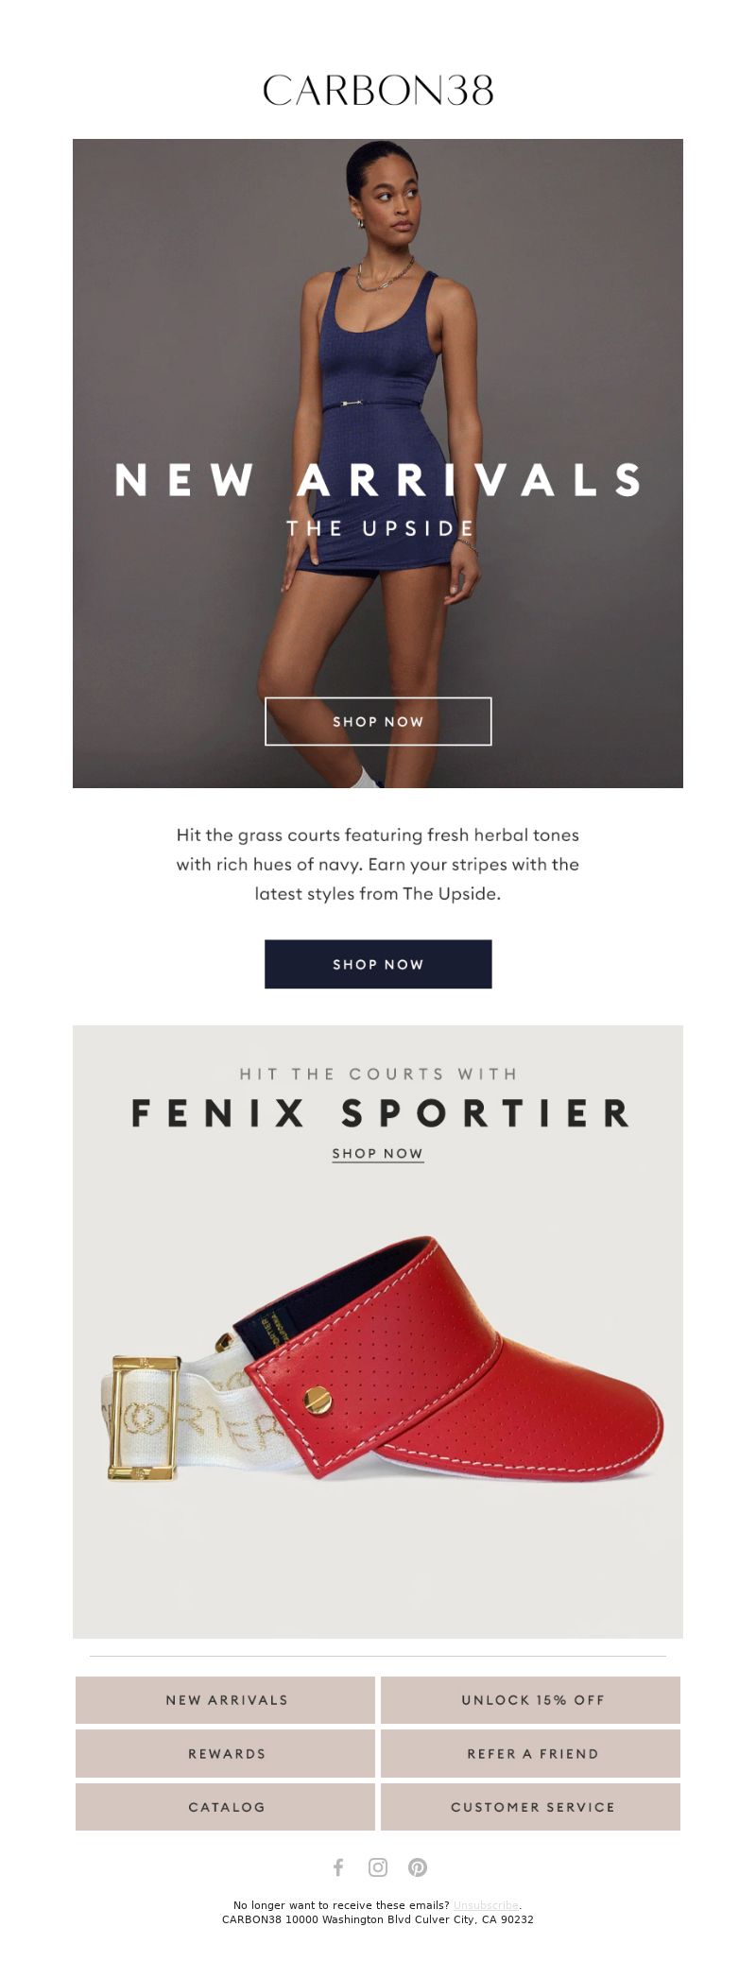This screenshot has width=756, height=1978.
Task: Click the Fenix Sportier heading text
Action: (x=380, y=1112)
